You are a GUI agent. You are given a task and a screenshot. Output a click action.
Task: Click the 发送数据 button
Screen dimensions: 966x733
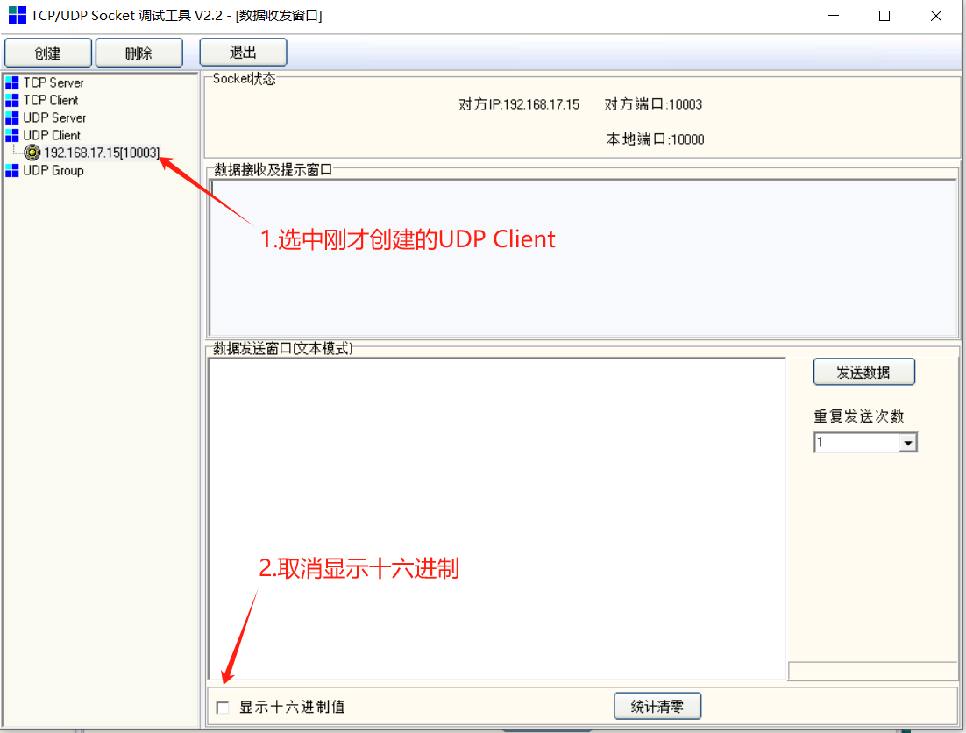(863, 372)
